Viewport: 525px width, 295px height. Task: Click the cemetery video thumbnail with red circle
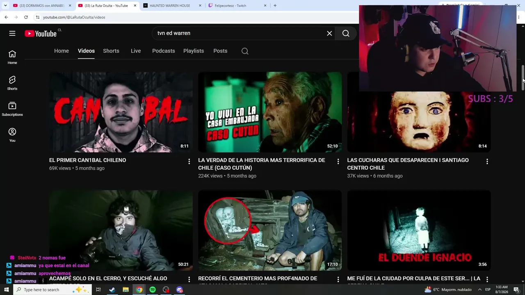(x=270, y=230)
